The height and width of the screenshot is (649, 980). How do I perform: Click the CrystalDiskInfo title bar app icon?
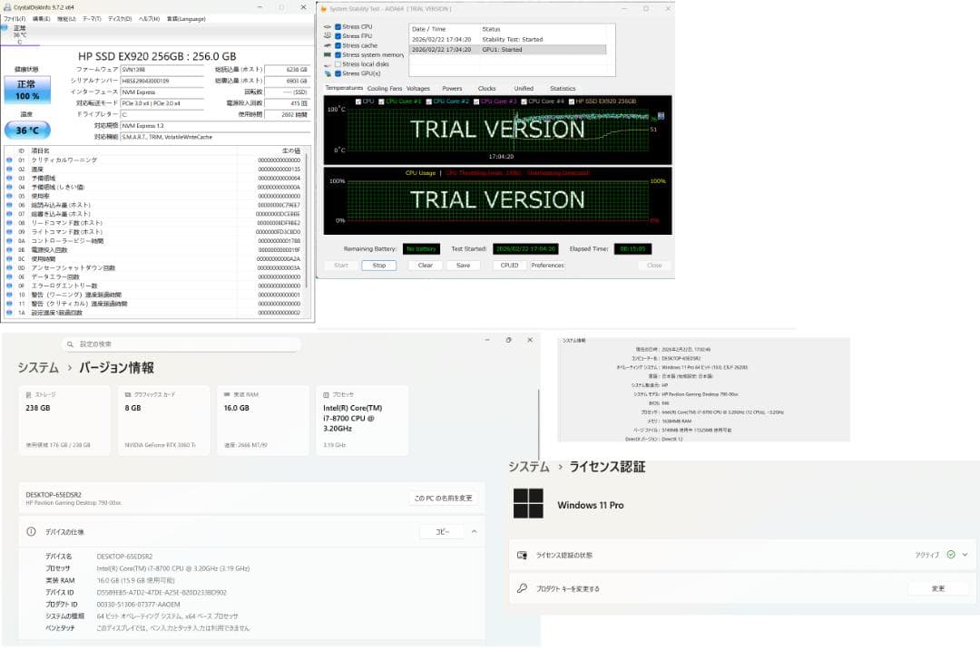click(x=7, y=7)
